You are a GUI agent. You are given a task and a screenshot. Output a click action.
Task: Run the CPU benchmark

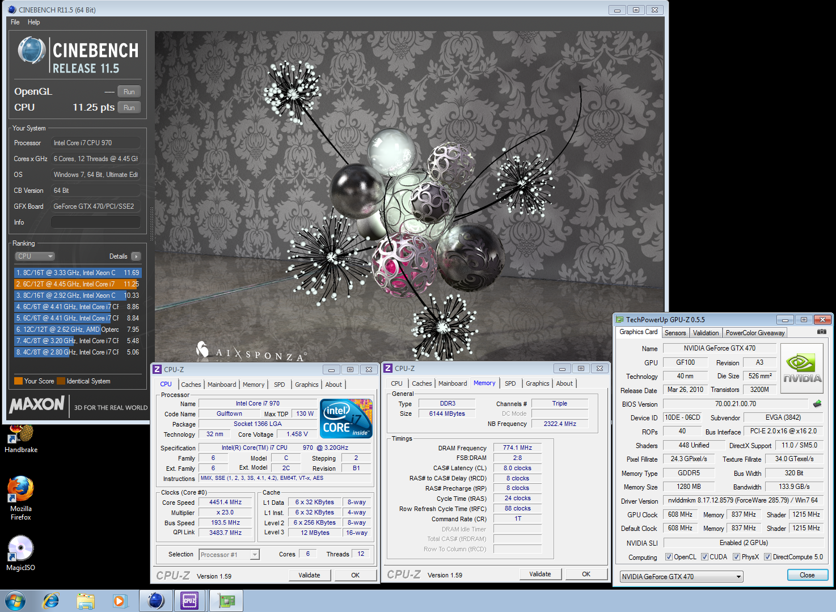click(129, 108)
